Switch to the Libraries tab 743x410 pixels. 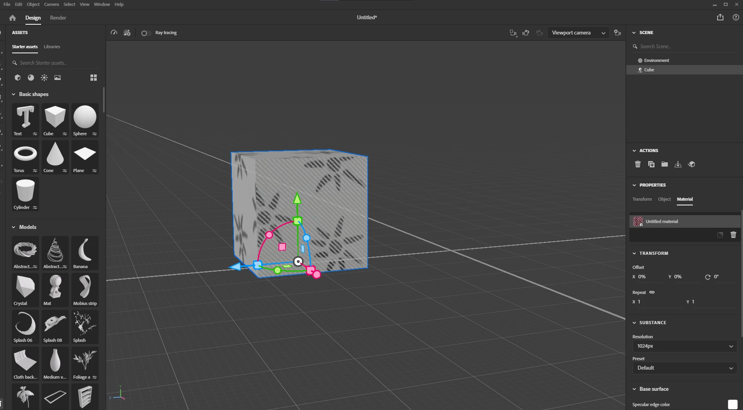pyautogui.click(x=52, y=47)
